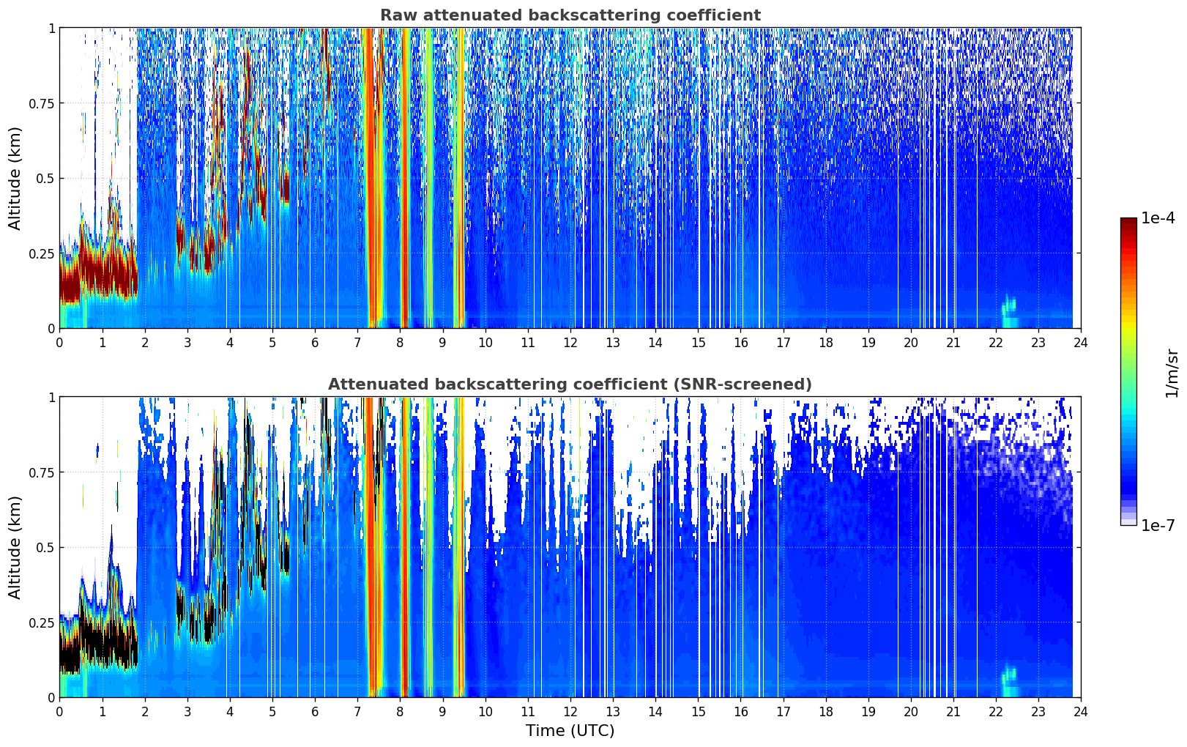Click the colorbar's 1e-7 lower limit label
The width and height of the screenshot is (1187, 747).
pos(1158,526)
